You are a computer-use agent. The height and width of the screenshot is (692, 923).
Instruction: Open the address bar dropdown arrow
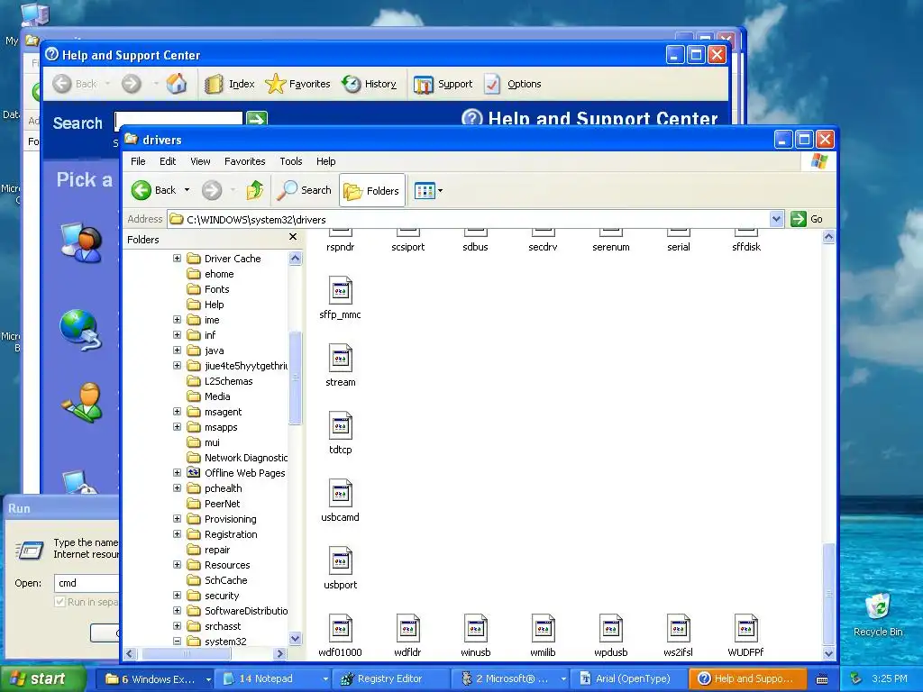point(776,219)
